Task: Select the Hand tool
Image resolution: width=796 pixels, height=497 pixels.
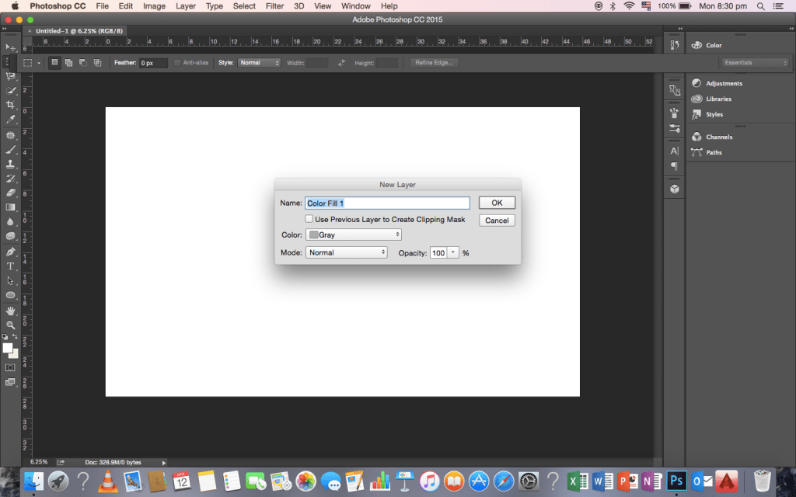Action: pos(11,311)
